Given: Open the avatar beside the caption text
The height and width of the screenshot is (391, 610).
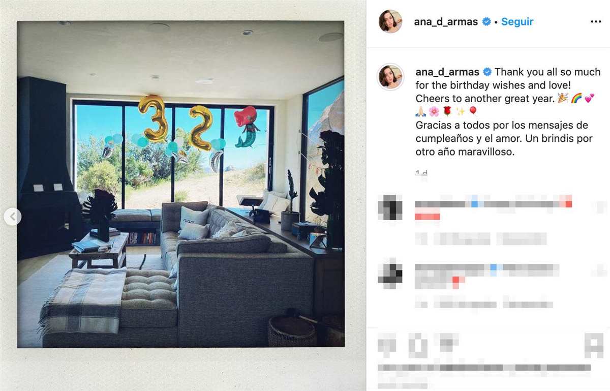Looking at the screenshot, I should pyautogui.click(x=390, y=77).
